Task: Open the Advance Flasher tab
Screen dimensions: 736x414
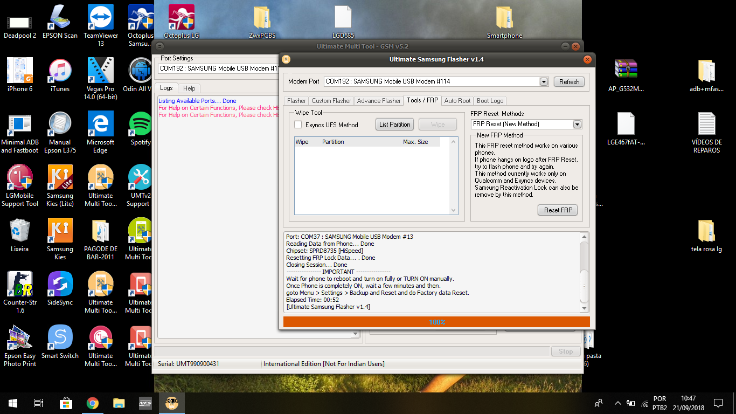Action: click(x=379, y=101)
